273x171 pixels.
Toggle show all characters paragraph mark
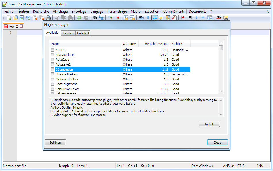pyautogui.click(x=148, y=18)
